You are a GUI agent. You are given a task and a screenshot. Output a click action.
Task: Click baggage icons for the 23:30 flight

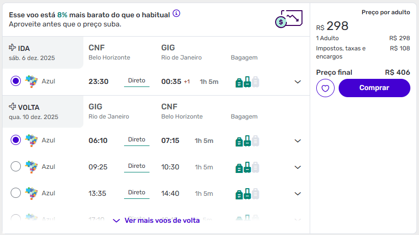pos(247,81)
